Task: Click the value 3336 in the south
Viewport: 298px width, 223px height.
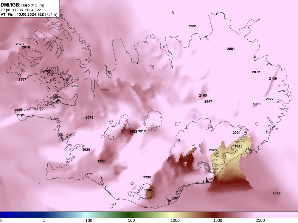Action: pos(147,177)
